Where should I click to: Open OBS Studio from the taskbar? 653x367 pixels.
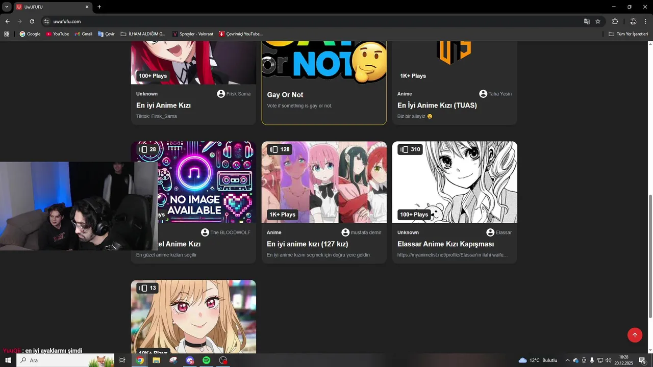(223, 360)
